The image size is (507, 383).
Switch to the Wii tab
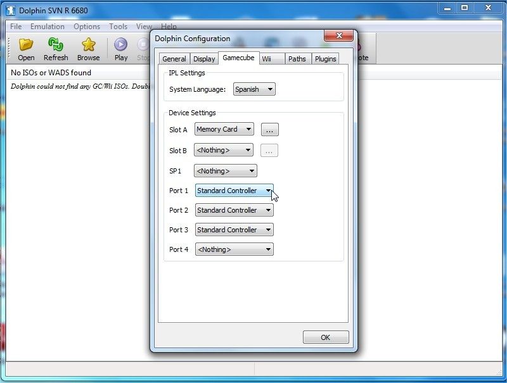[272, 59]
